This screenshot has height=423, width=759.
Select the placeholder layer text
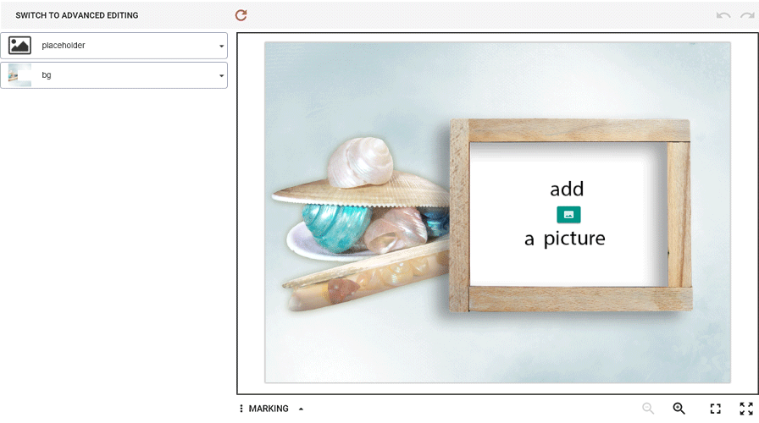click(x=64, y=46)
